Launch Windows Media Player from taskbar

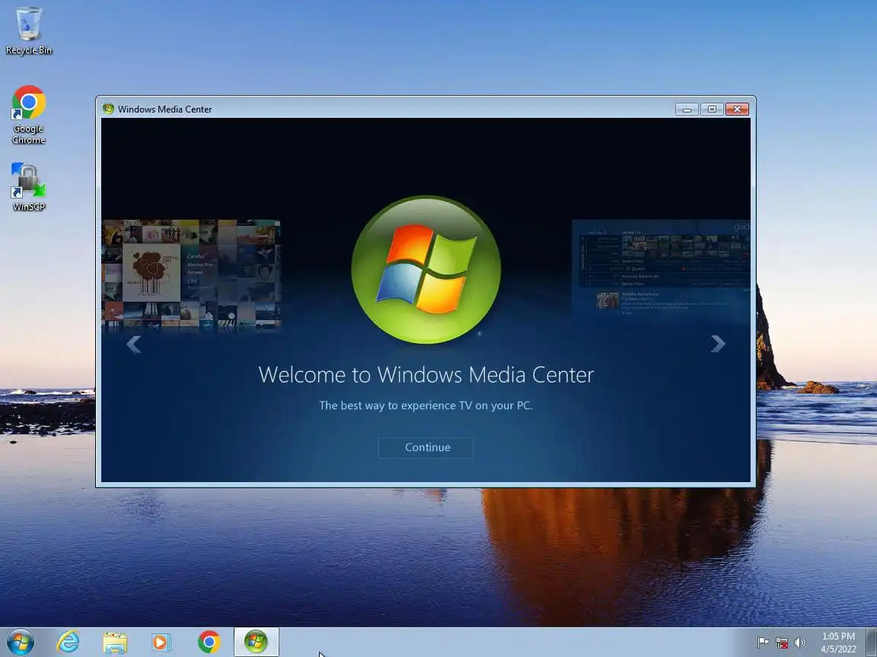[161, 642]
